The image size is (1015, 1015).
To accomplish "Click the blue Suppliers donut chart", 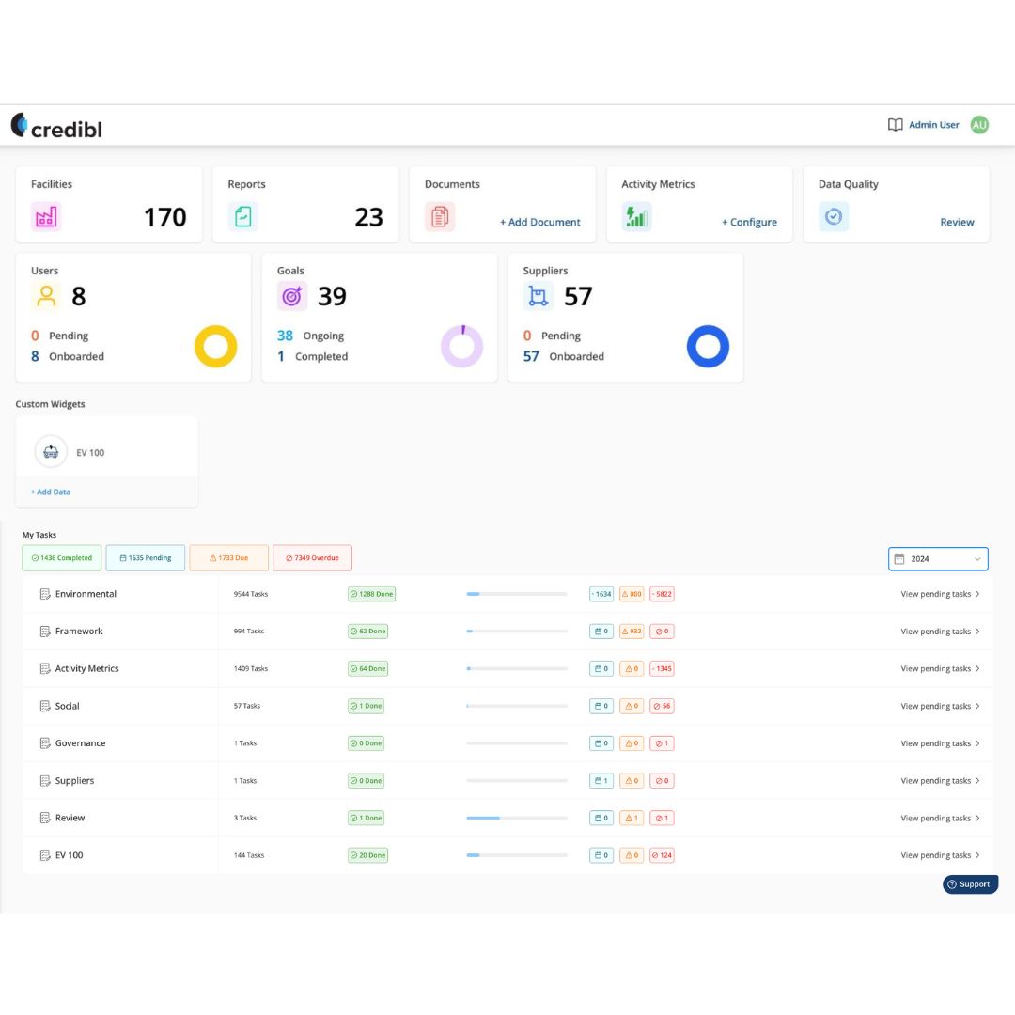I will (708, 346).
